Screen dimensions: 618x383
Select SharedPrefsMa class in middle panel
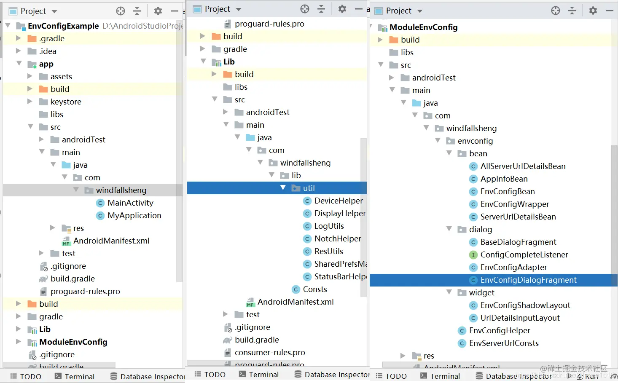[340, 264]
